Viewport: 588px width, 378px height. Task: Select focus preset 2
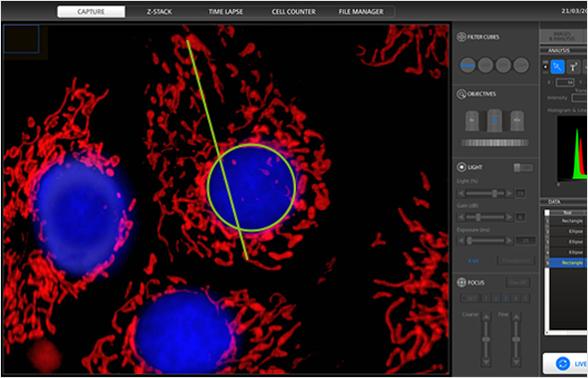click(x=495, y=298)
